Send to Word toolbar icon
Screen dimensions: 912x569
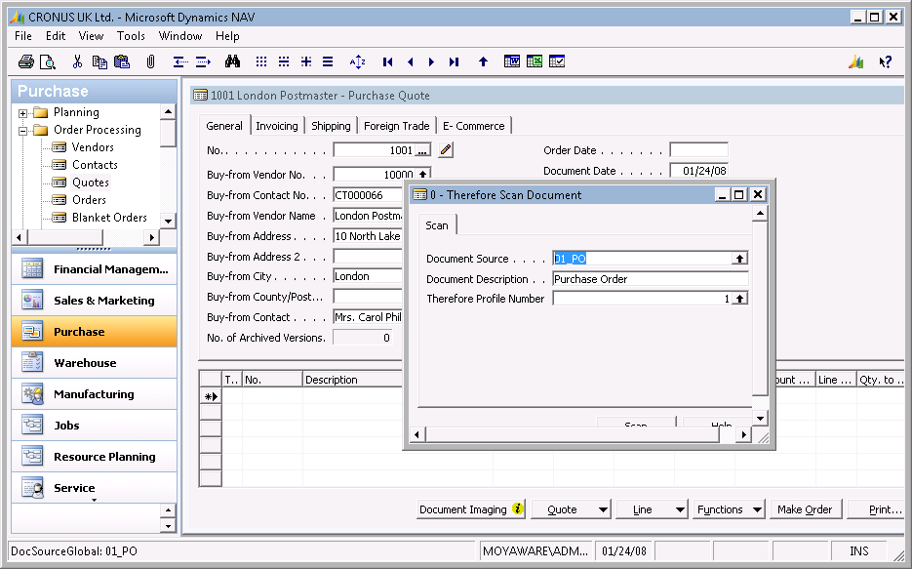coord(512,61)
